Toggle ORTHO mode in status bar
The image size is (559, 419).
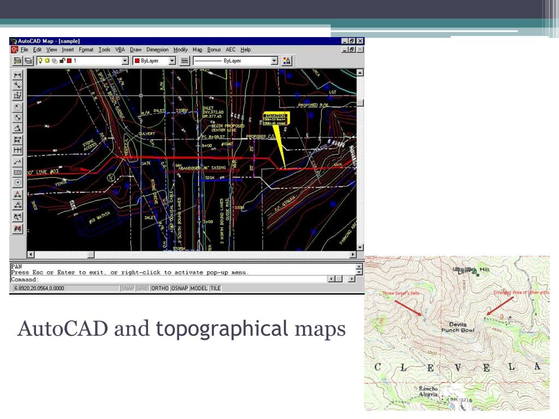(160, 288)
